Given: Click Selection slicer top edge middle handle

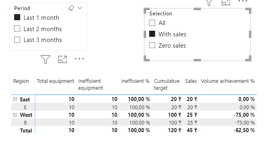Looking at the screenshot, I should click(x=197, y=9).
